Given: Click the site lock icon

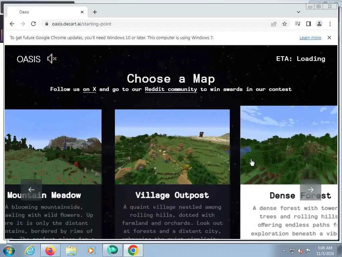Looking at the screenshot, I should [x=47, y=24].
